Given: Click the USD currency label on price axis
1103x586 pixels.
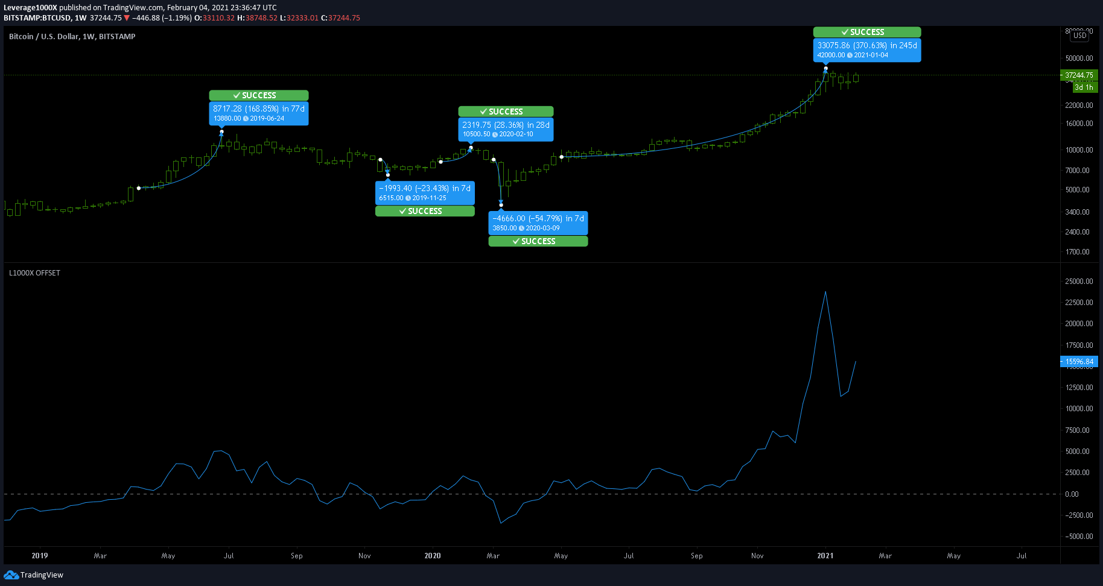Looking at the screenshot, I should [x=1079, y=36].
